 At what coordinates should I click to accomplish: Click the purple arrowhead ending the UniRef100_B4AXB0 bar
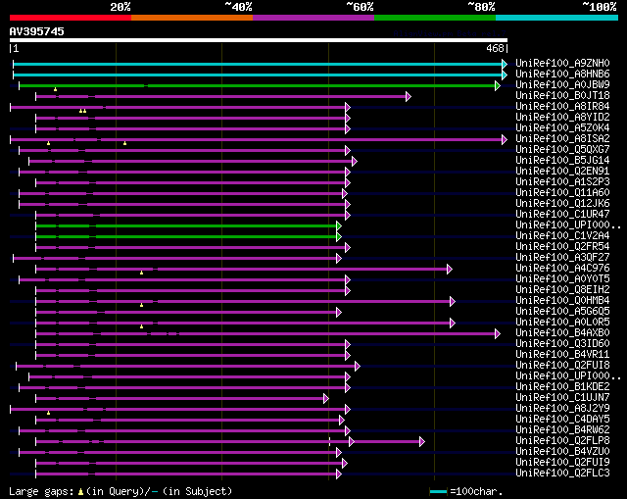click(x=498, y=333)
